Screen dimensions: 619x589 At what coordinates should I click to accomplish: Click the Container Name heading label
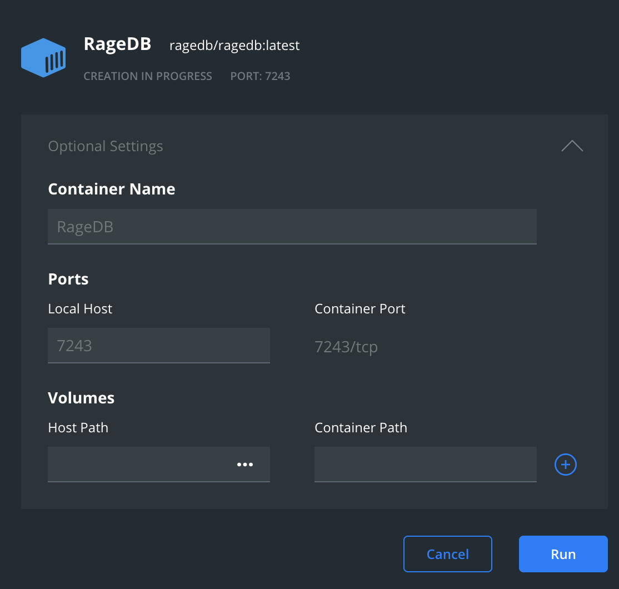tap(112, 189)
